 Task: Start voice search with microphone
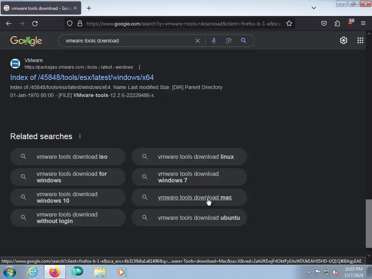pyautogui.click(x=214, y=41)
